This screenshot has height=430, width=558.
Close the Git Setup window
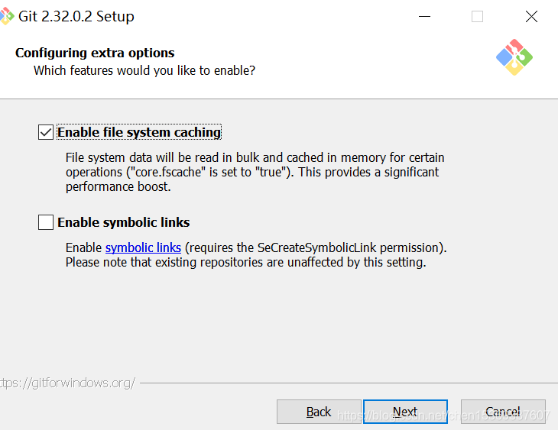[531, 16]
